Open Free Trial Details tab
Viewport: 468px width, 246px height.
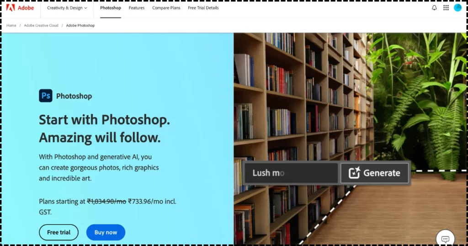[203, 8]
